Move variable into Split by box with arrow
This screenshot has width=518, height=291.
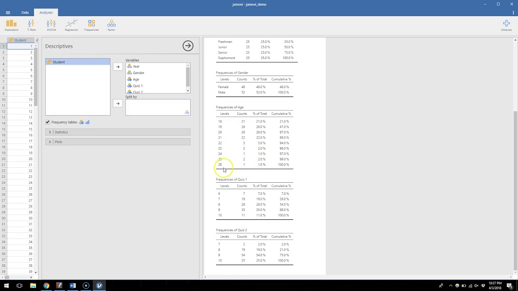[x=117, y=103]
